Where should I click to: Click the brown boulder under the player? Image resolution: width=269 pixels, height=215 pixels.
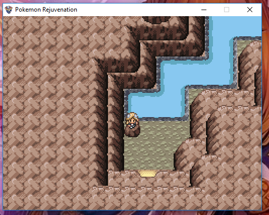(x=132, y=131)
